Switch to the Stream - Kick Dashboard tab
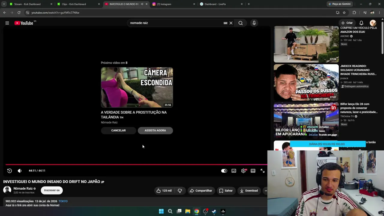 (x=31, y=4)
